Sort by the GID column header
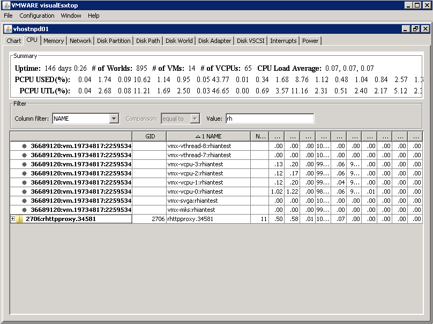 pos(150,136)
